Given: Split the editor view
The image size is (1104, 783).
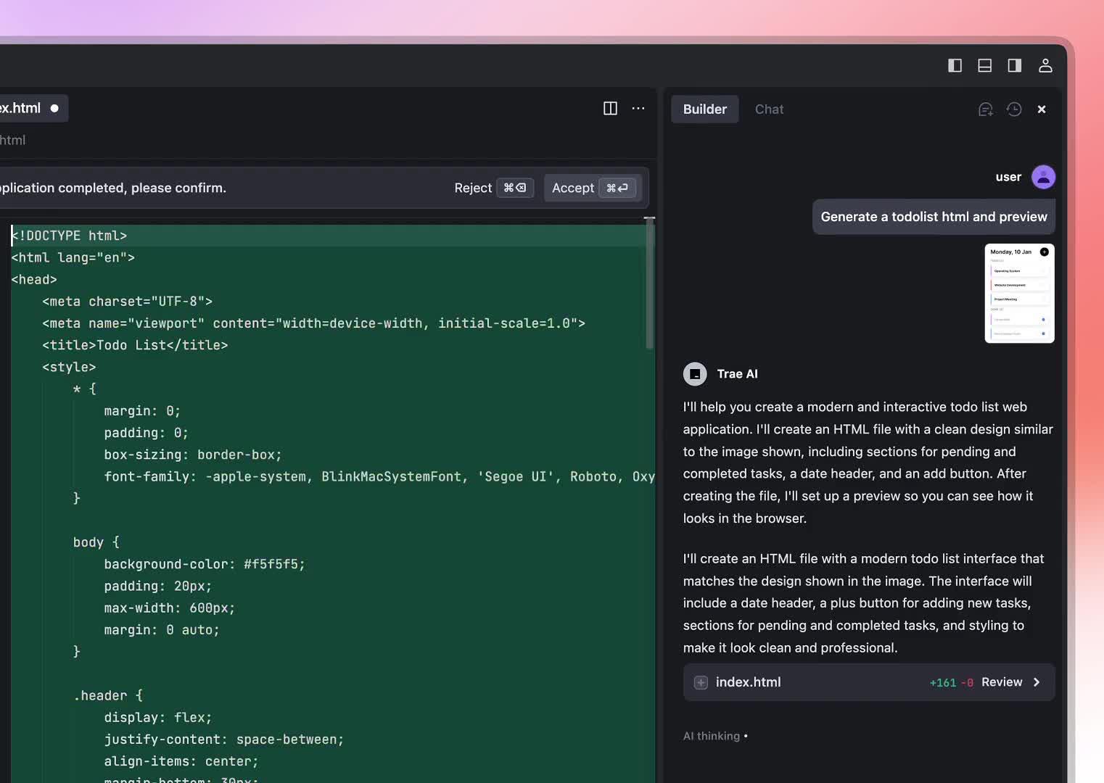Looking at the screenshot, I should click(610, 109).
